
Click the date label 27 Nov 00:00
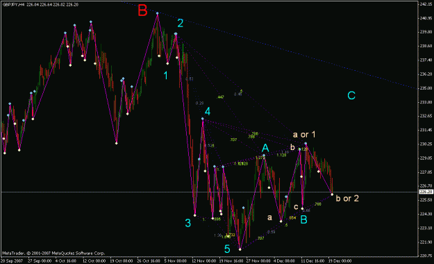[258, 261]
